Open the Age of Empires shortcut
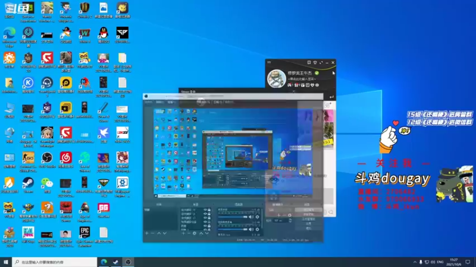 pos(84,212)
